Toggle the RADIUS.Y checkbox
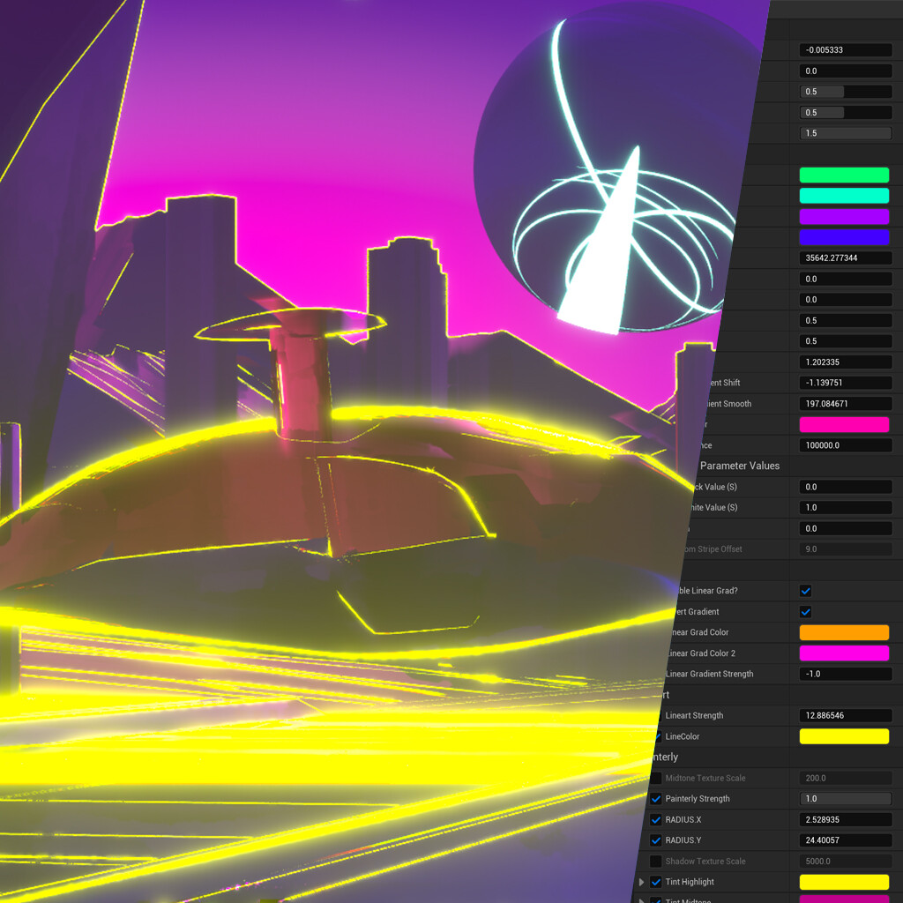Screen dimensions: 903x903 655,840
